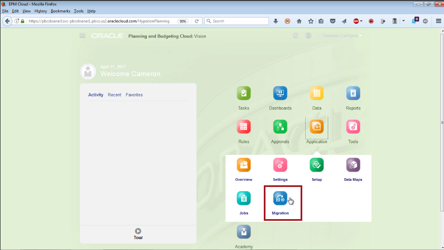Switch to the Activity tab
The height and width of the screenshot is (250, 444).
tap(96, 95)
